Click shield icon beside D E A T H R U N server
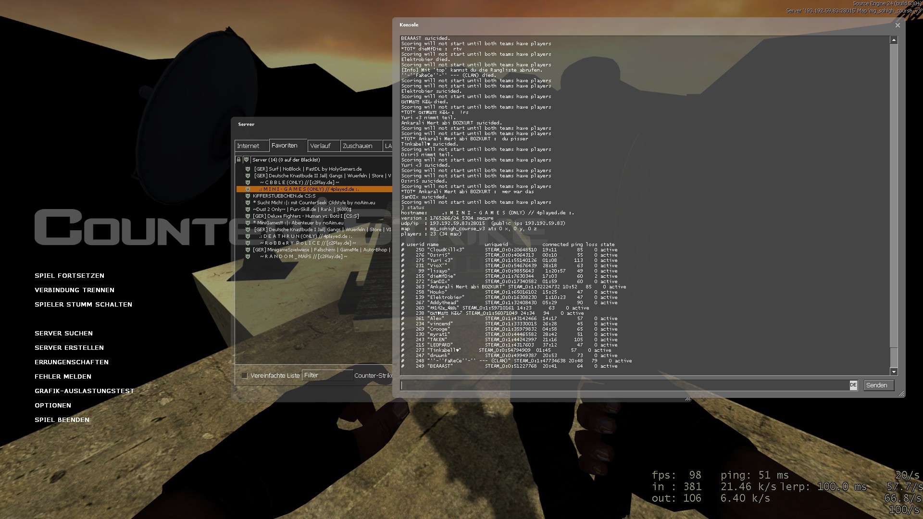The width and height of the screenshot is (923, 519). click(x=248, y=236)
